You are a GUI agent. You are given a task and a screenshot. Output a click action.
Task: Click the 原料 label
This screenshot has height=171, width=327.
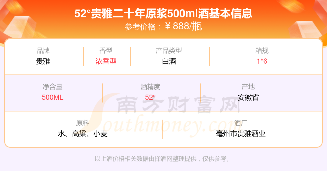click(83, 123)
